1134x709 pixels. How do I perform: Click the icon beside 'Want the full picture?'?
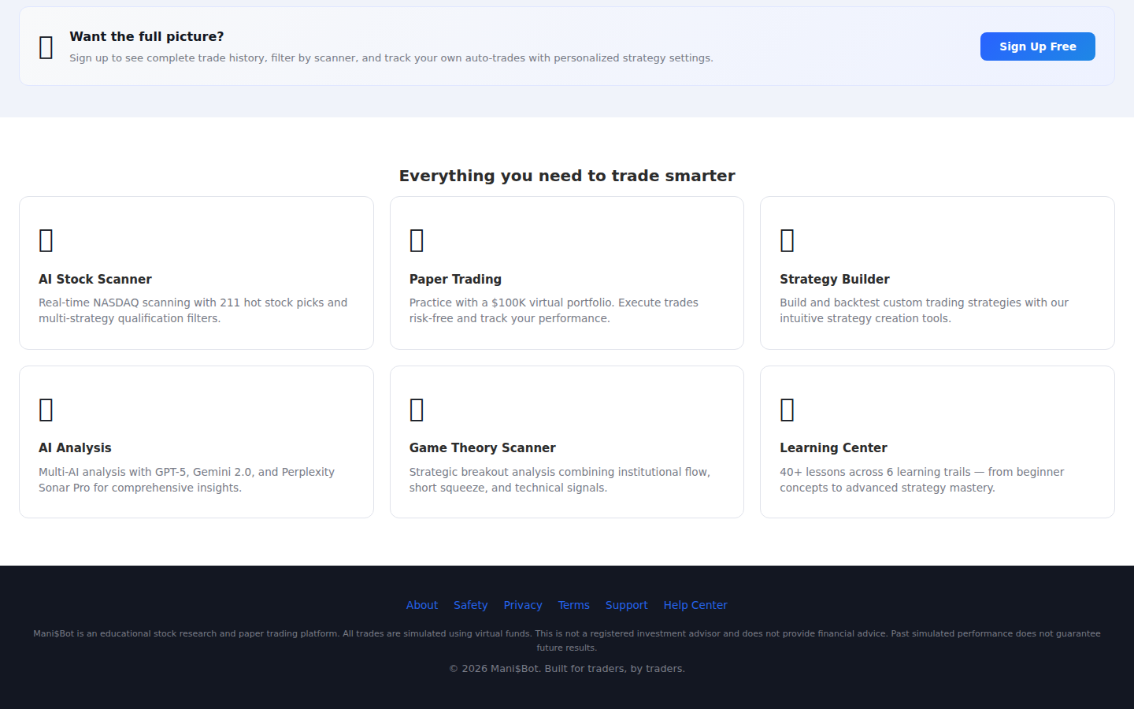pyautogui.click(x=46, y=47)
